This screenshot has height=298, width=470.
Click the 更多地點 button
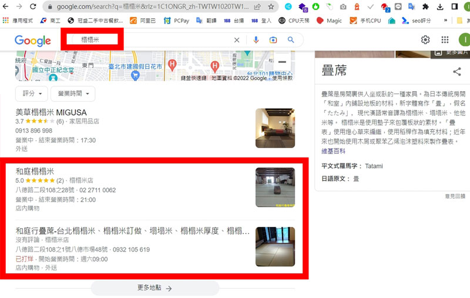[x=155, y=288]
